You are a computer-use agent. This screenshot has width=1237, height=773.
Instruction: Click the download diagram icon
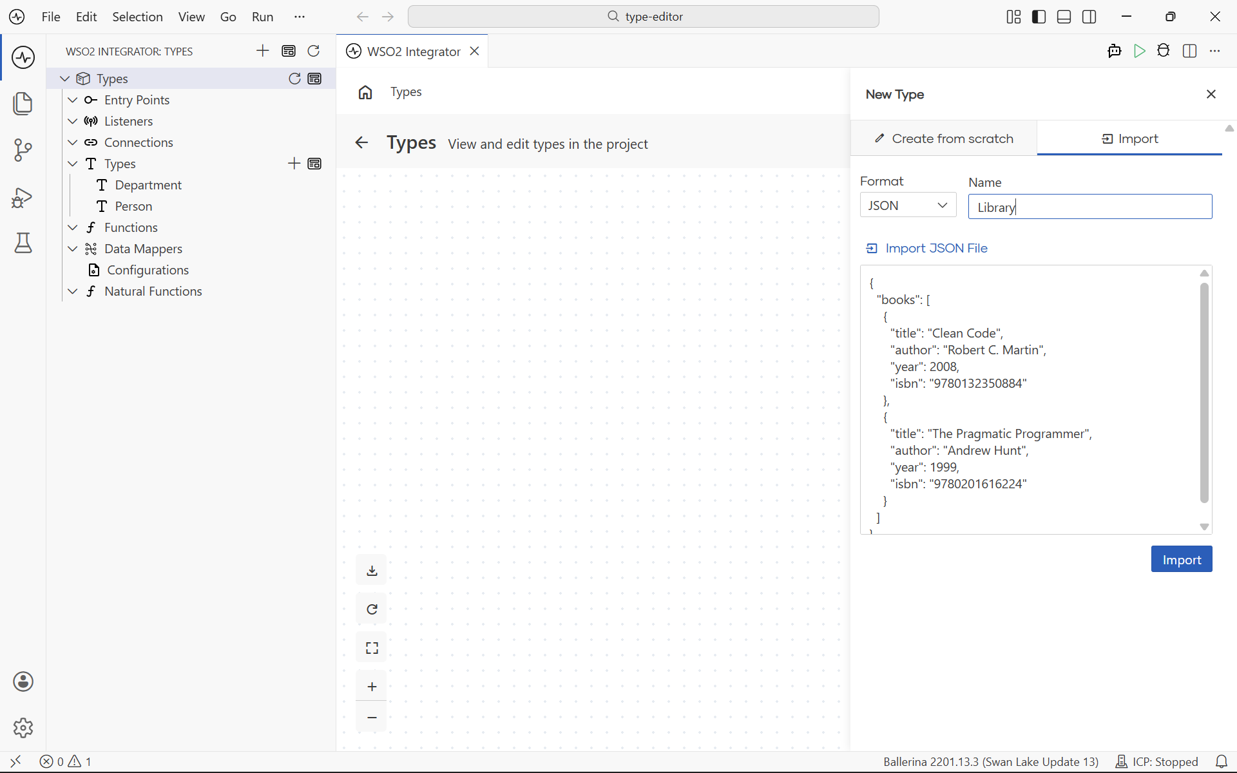click(372, 571)
